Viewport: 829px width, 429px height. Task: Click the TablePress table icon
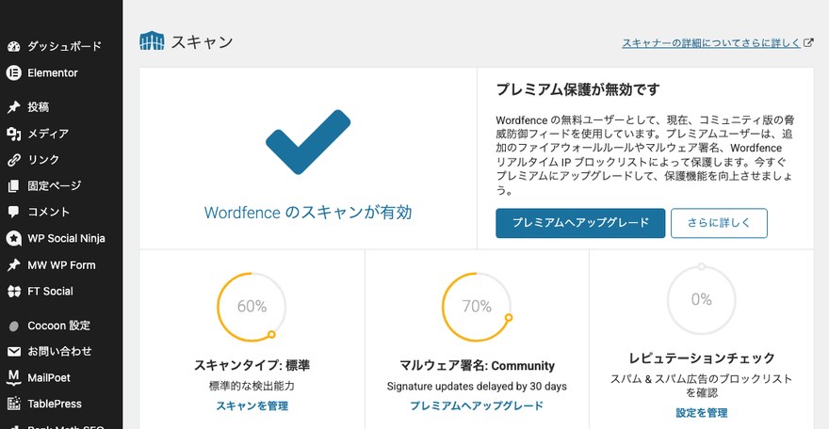[14, 404]
